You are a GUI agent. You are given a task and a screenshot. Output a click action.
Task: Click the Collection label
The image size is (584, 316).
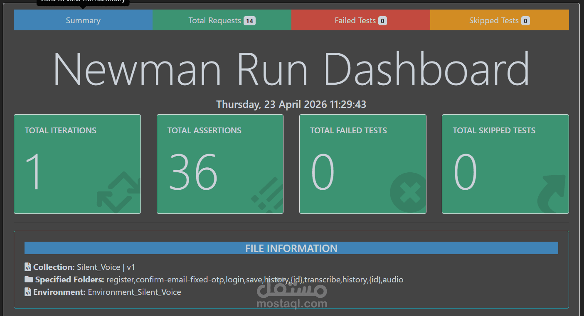tap(54, 267)
